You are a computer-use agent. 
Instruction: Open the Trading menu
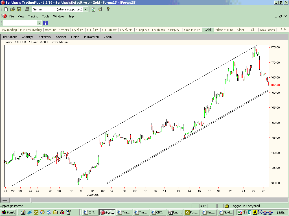click(x=33, y=16)
